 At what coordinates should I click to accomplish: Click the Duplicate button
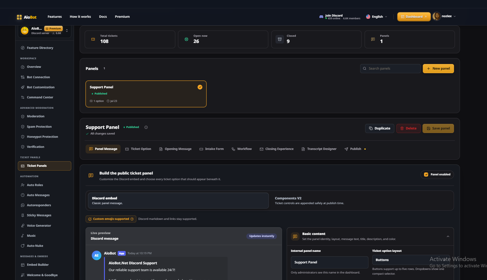point(379,128)
